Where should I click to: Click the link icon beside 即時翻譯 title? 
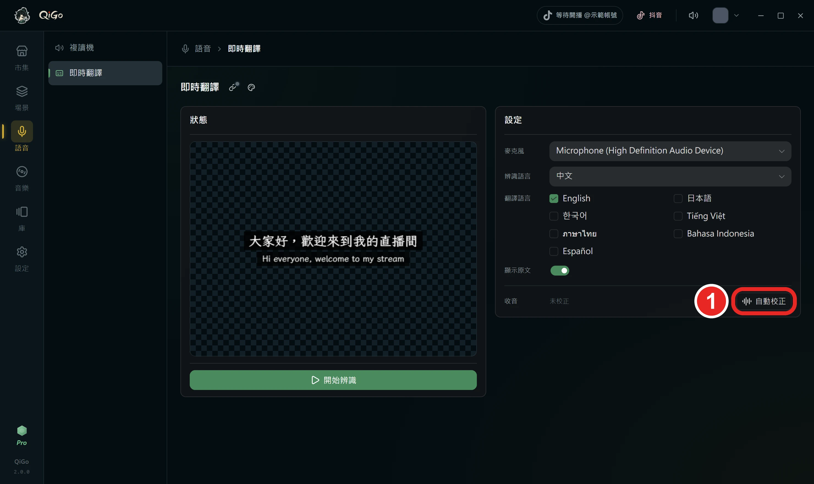(x=233, y=87)
